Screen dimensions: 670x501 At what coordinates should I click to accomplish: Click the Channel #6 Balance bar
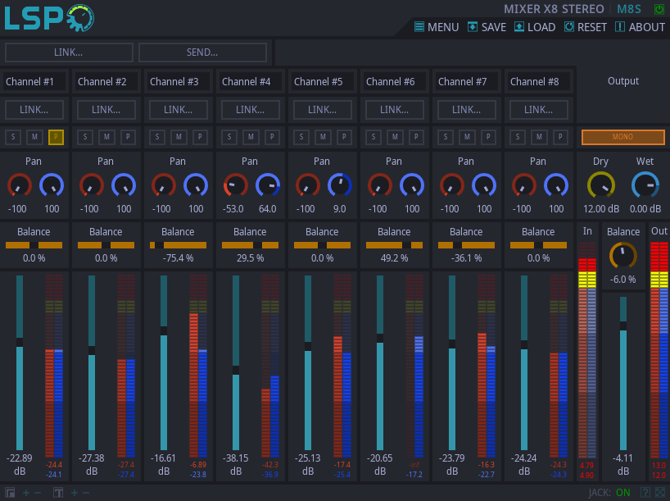click(x=395, y=245)
